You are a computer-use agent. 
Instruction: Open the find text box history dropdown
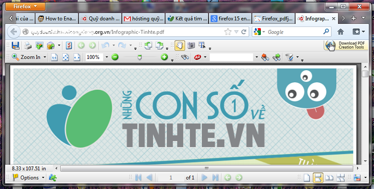tap(257, 57)
